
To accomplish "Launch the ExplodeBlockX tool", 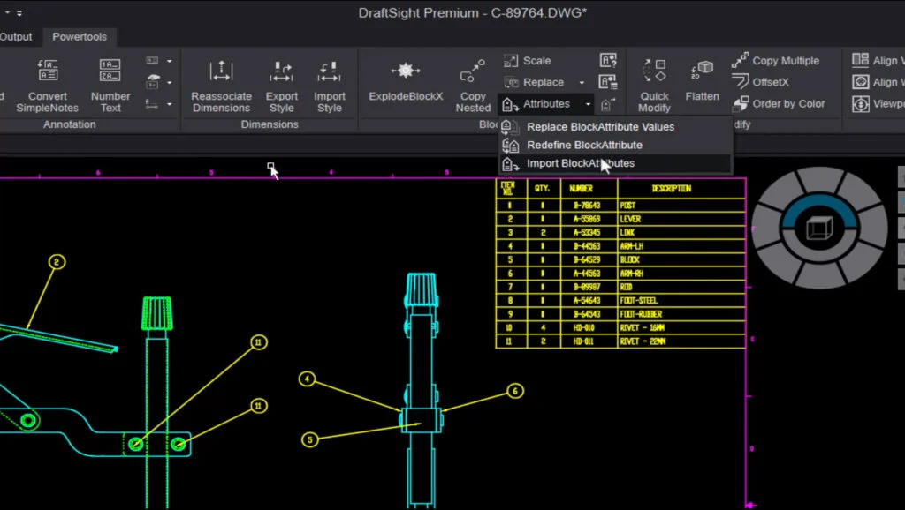I will click(x=406, y=80).
